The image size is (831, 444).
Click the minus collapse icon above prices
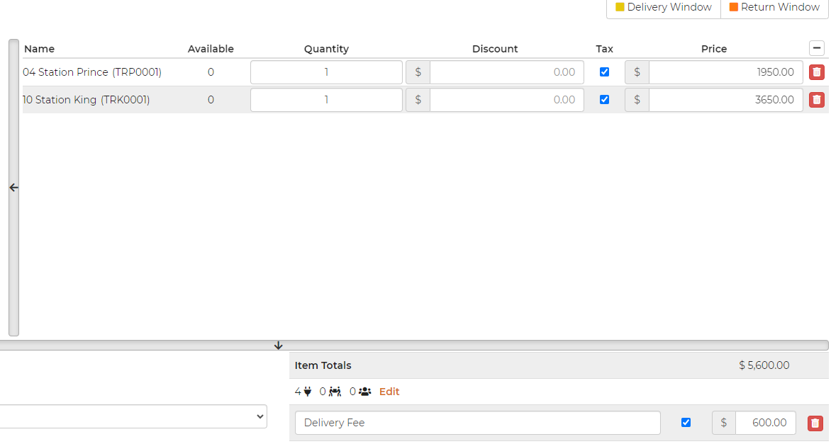point(817,48)
